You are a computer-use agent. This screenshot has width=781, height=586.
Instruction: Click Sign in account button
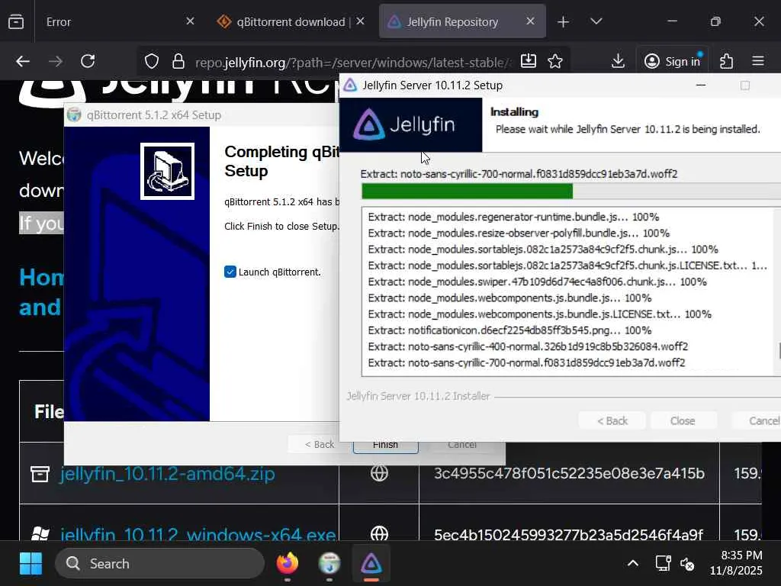tap(673, 61)
